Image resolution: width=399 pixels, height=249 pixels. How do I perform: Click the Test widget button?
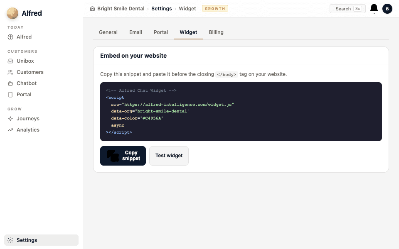[169, 156]
